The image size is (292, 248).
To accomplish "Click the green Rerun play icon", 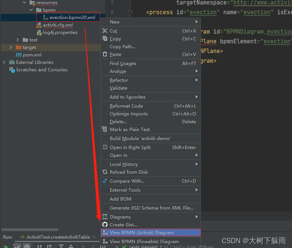I will tap(6, 247).
